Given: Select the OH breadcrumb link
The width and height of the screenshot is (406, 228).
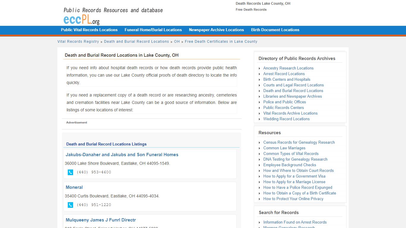Looking at the screenshot, I should [x=177, y=42].
